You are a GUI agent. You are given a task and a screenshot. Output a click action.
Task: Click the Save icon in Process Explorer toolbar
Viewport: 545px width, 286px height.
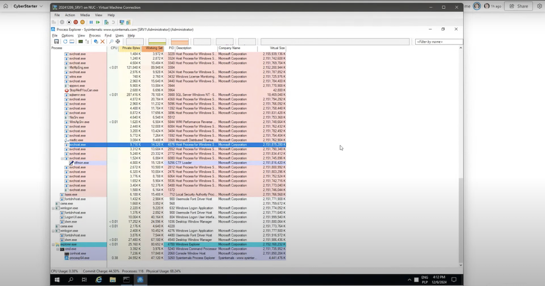click(56, 41)
